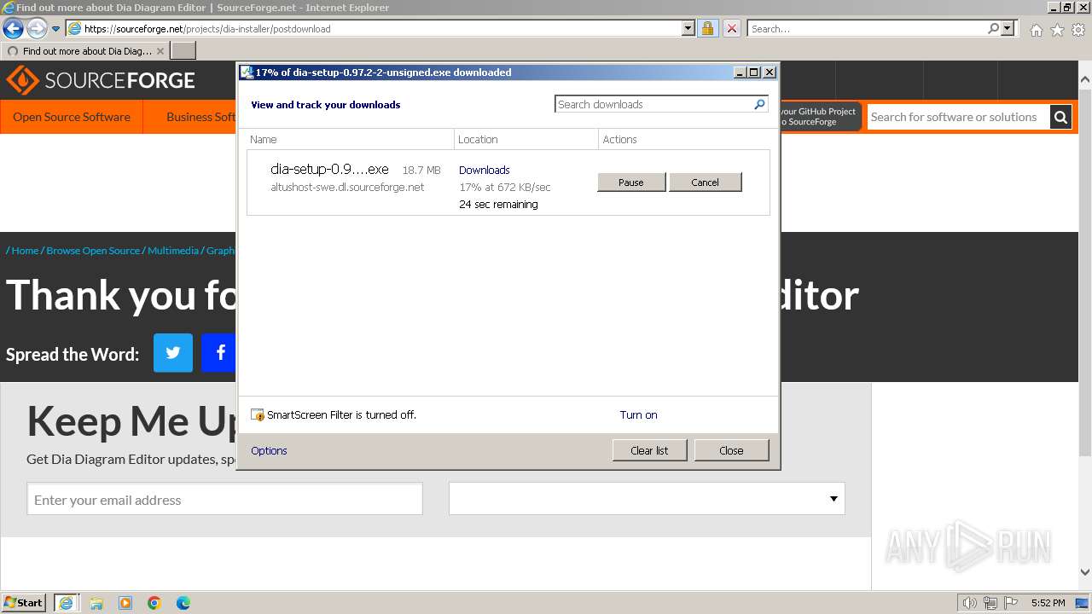Click the download dialog title icon

tap(247, 72)
